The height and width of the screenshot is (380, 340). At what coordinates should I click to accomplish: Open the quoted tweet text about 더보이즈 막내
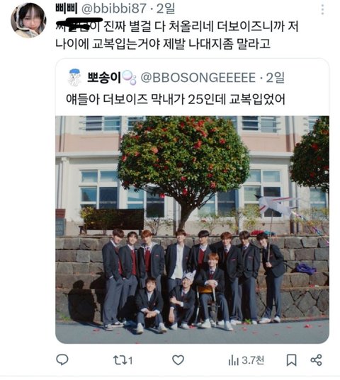tap(175, 99)
